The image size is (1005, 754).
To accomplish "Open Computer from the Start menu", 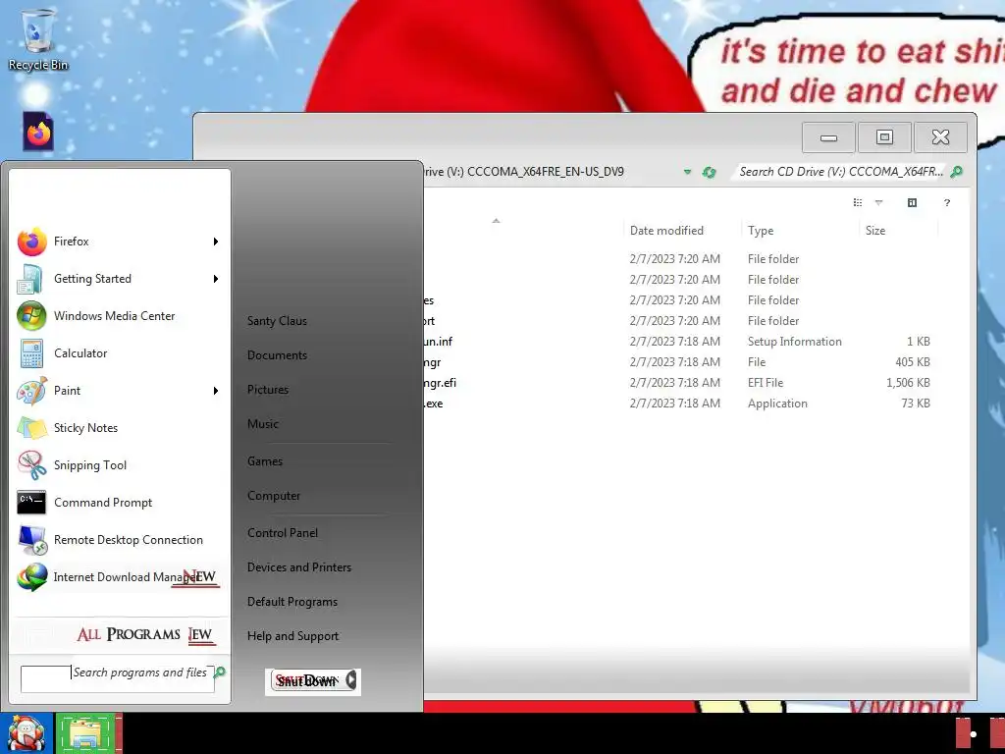I will [x=274, y=496].
